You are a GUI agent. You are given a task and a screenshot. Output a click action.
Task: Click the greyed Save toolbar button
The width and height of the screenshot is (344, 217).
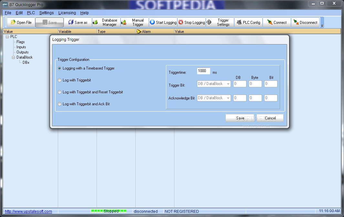(49, 22)
